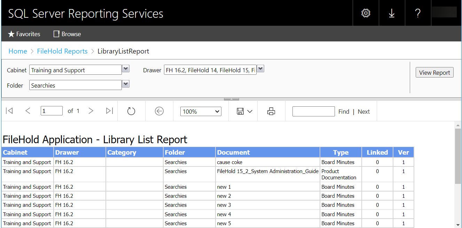Open the Cabinet parameter dropdown
Viewport: 462px width, 228px height.
pos(125,69)
